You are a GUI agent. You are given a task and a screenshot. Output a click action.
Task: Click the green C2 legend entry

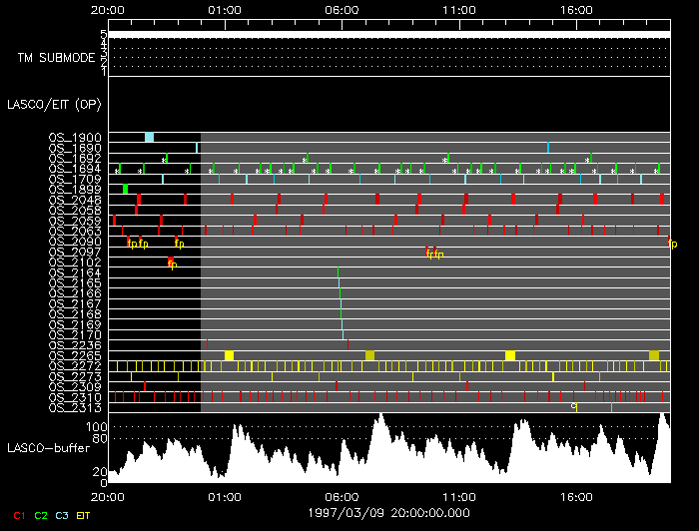(x=41, y=515)
